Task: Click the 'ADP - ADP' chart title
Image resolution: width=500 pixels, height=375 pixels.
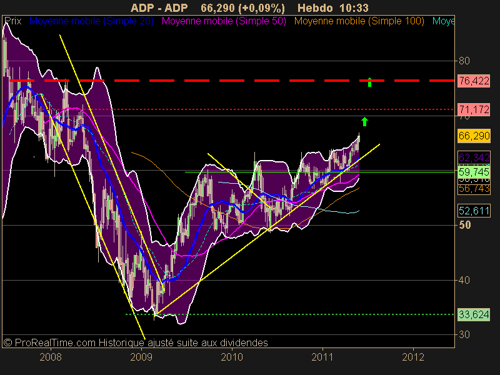Action: pyautogui.click(x=159, y=7)
